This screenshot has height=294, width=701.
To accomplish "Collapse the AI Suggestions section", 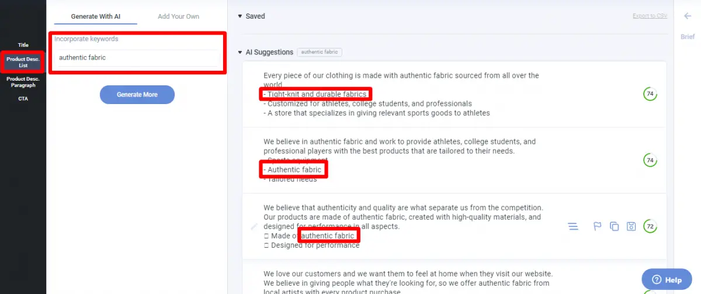I will pyautogui.click(x=240, y=52).
